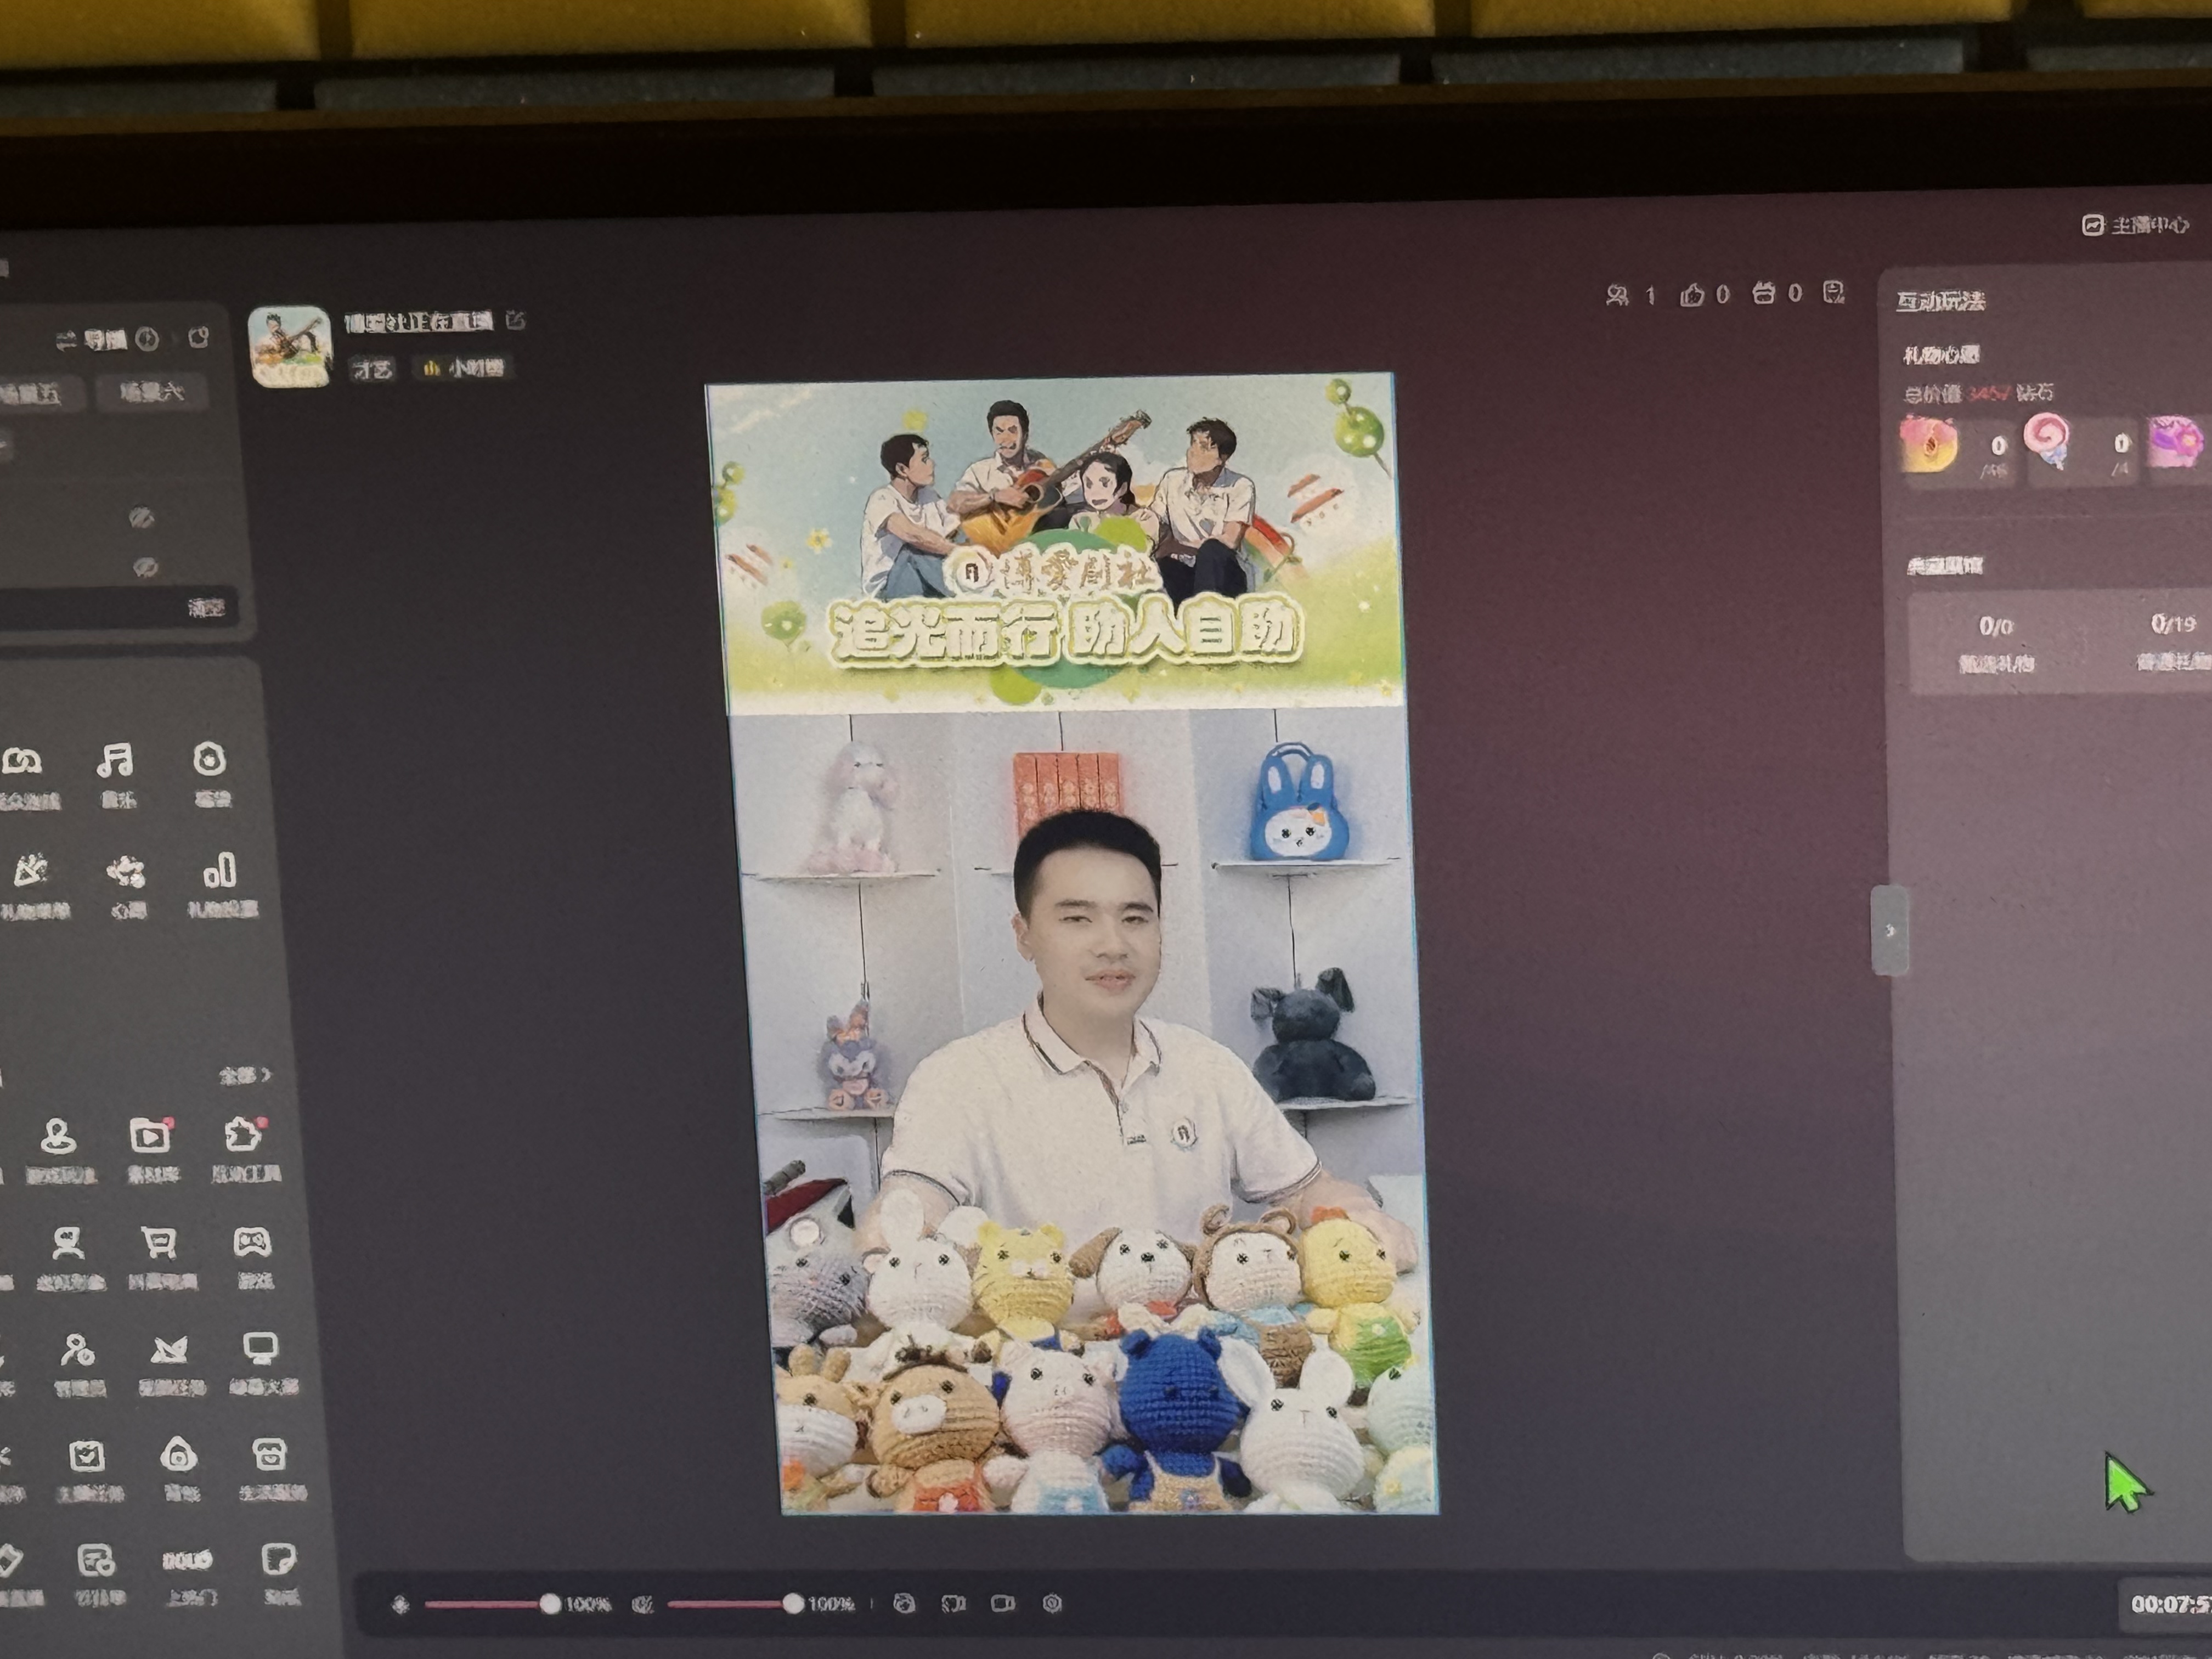The image size is (2212, 1659).
Task: Click the party popper gift icon
Action: [30, 870]
